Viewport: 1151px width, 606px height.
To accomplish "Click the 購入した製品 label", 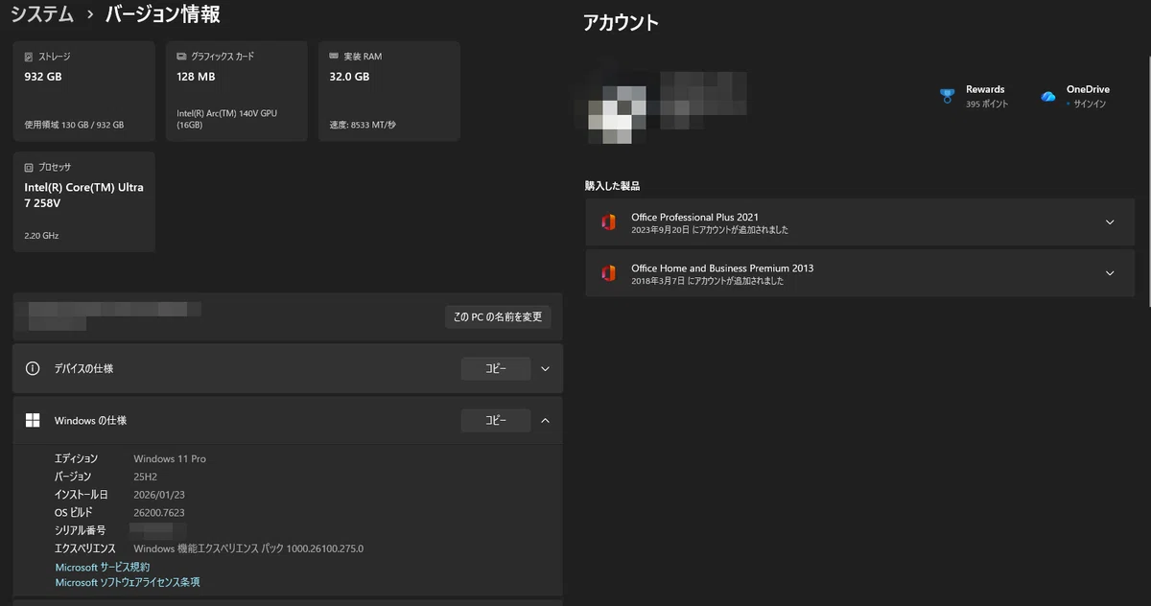I will (612, 185).
